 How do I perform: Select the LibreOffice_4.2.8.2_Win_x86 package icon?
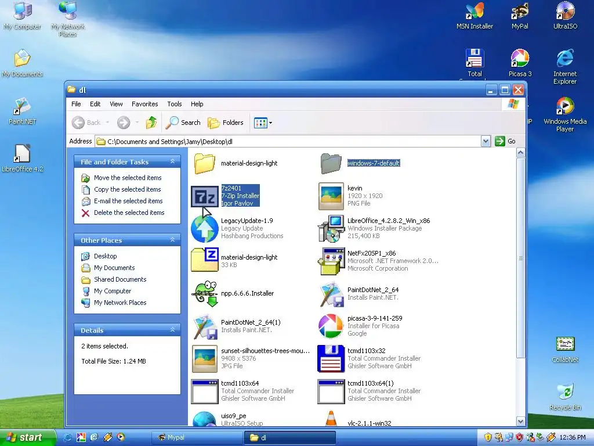pyautogui.click(x=331, y=229)
